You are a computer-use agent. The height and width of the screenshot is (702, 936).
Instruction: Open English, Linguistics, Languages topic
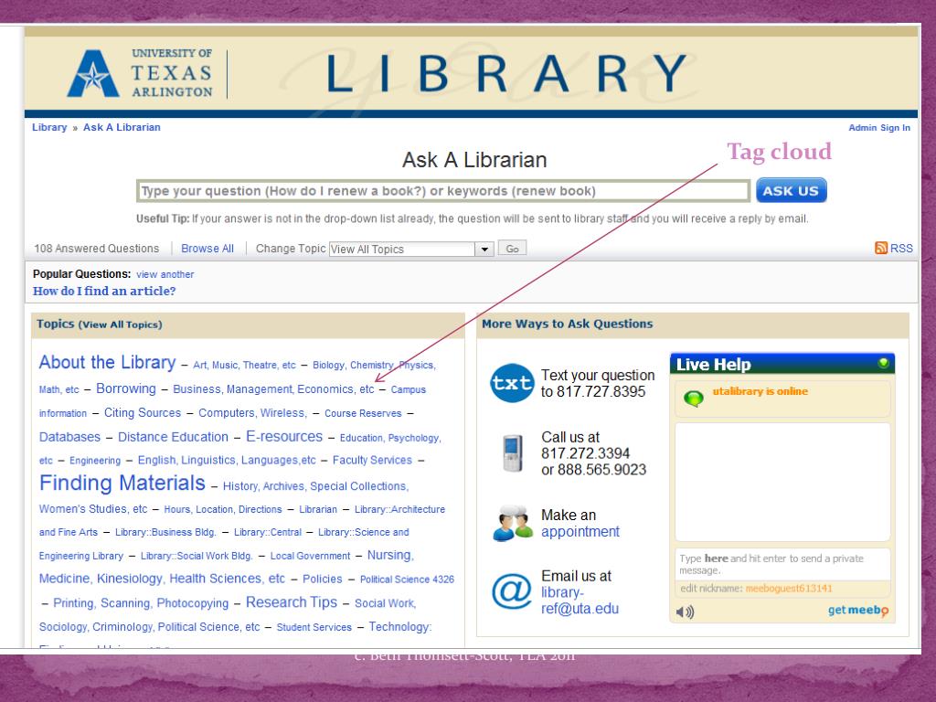(x=227, y=461)
